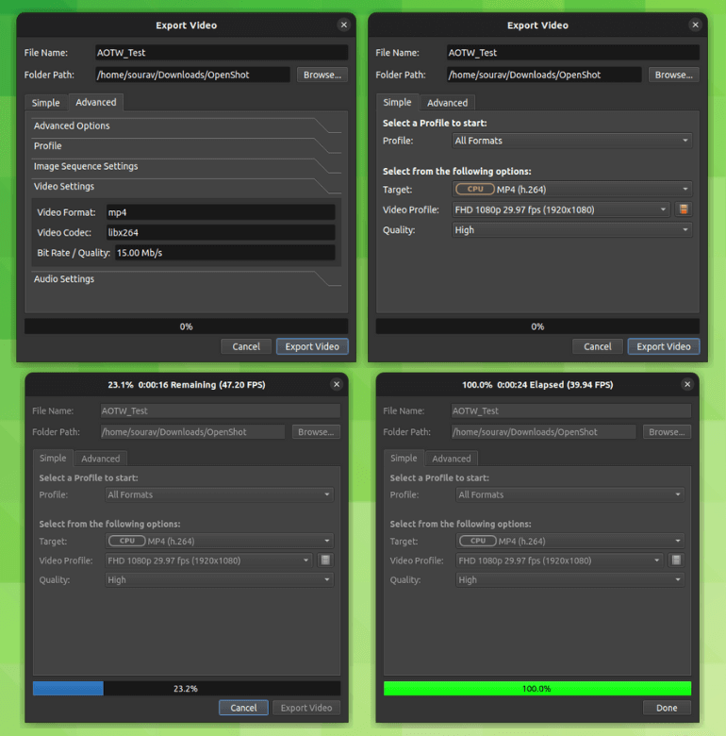Viewport: 726px width, 736px height.
Task: Select Advanced tab in top-left dialog
Action: (x=95, y=102)
